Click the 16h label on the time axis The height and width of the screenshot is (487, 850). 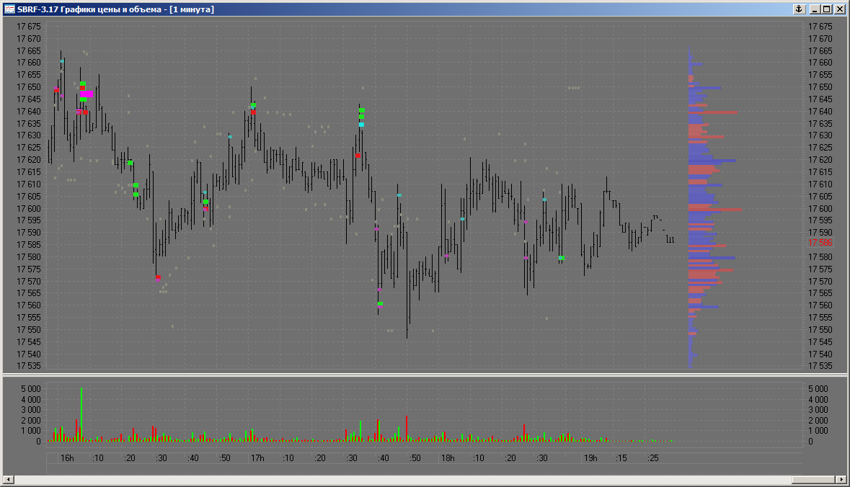pos(67,458)
